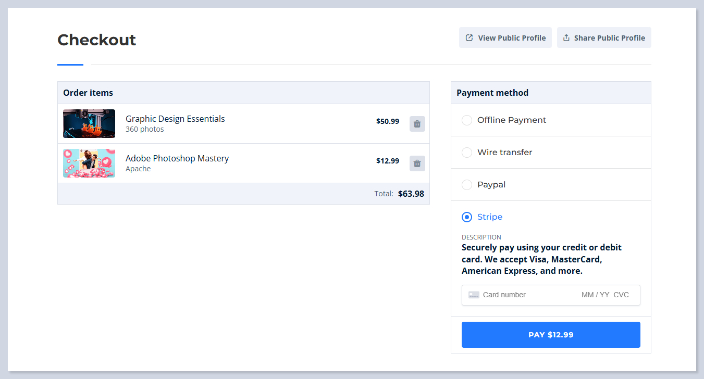Delete Graphic Design Essentials using its trash icon

pyautogui.click(x=417, y=124)
